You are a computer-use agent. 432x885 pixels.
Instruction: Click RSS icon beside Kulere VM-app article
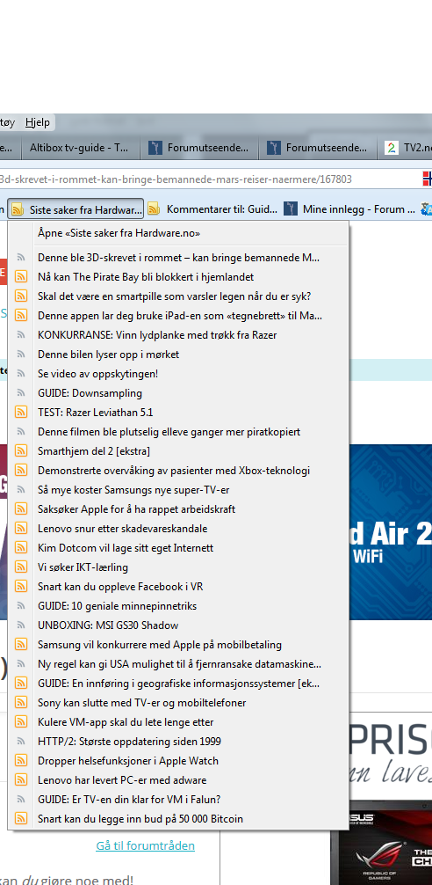(x=21, y=722)
